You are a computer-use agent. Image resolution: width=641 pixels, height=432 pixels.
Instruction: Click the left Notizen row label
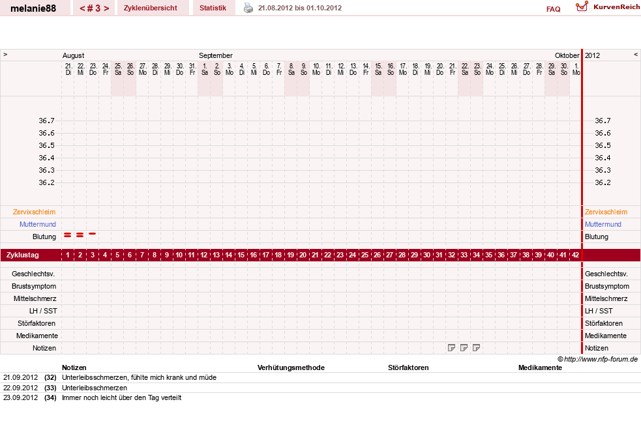coord(44,349)
